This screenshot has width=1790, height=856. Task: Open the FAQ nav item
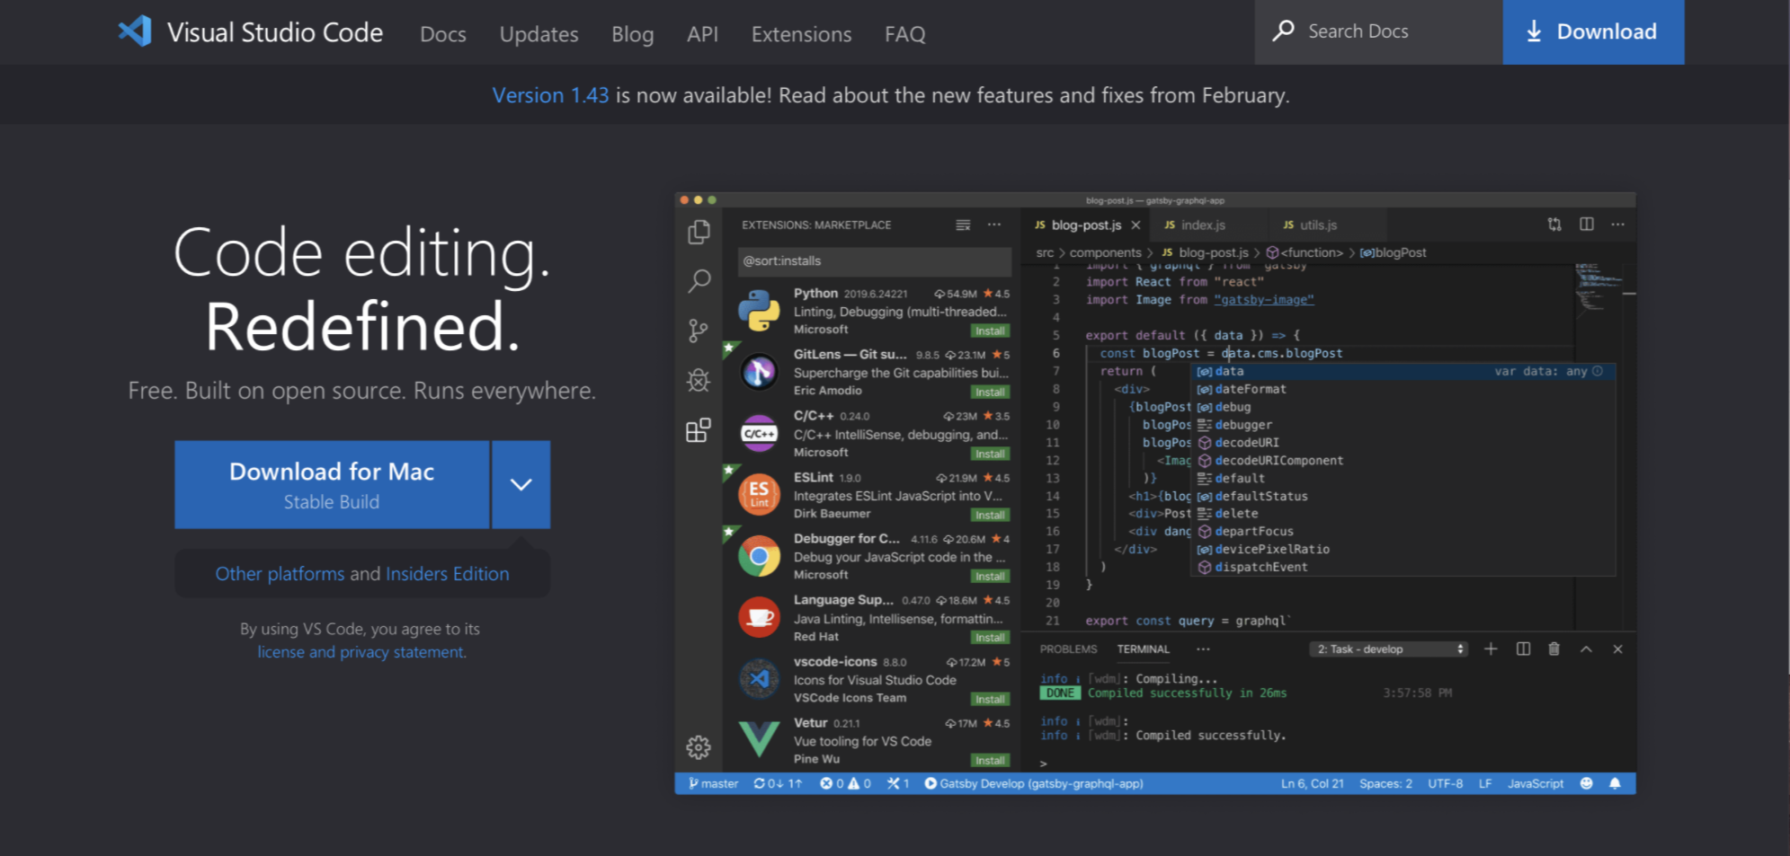pyautogui.click(x=904, y=34)
